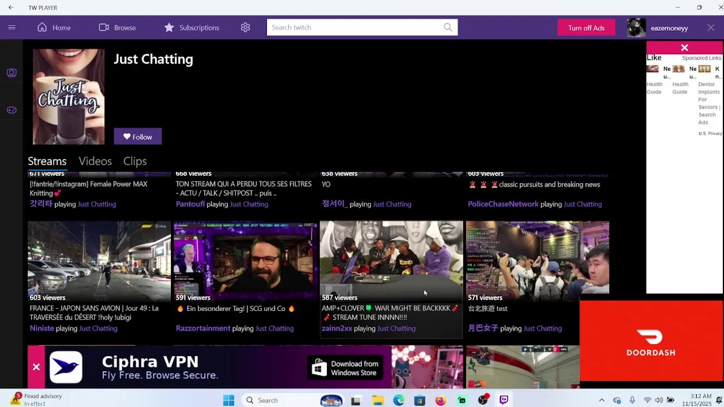
Task: Click the magnifier icon in search box
Action: click(448, 27)
